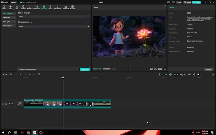Toggle the player scopes icon
216x135 pixels.
151,69
